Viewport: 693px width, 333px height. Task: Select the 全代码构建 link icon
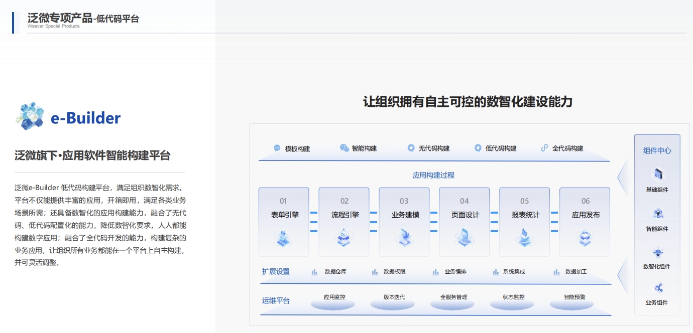[544, 148]
